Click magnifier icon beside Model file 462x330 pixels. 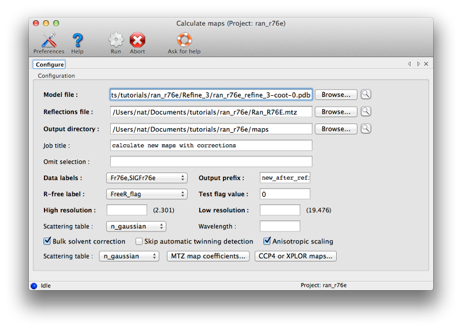pos(366,95)
